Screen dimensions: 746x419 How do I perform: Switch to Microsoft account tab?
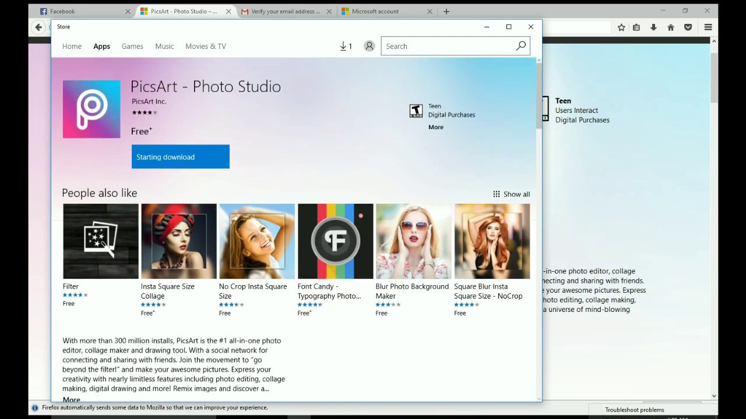tap(386, 11)
